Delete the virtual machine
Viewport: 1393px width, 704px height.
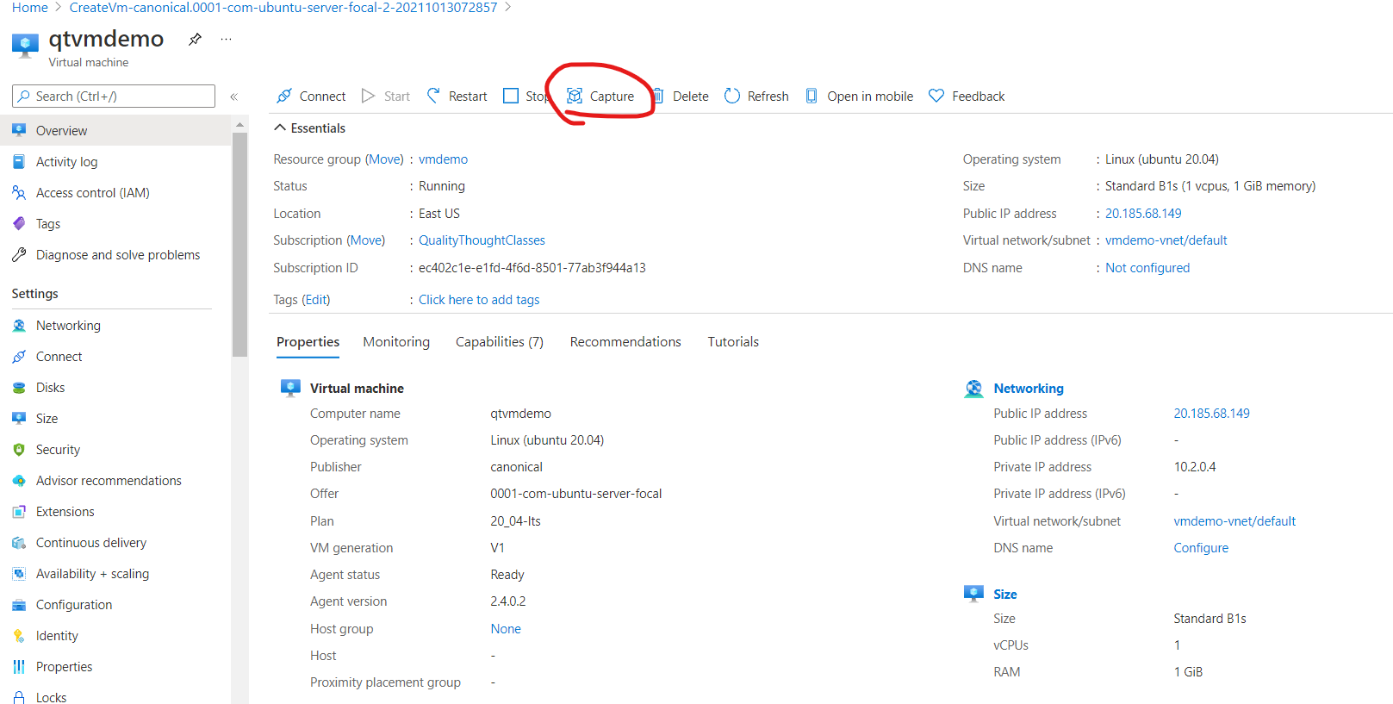pyautogui.click(x=681, y=96)
